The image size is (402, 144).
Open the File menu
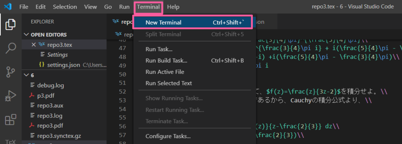click(24, 7)
